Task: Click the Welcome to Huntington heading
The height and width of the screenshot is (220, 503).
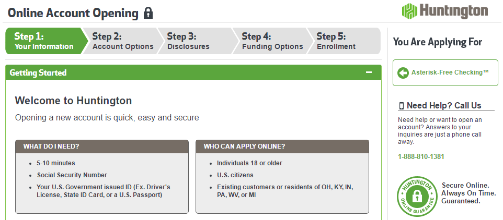Action: (73, 101)
